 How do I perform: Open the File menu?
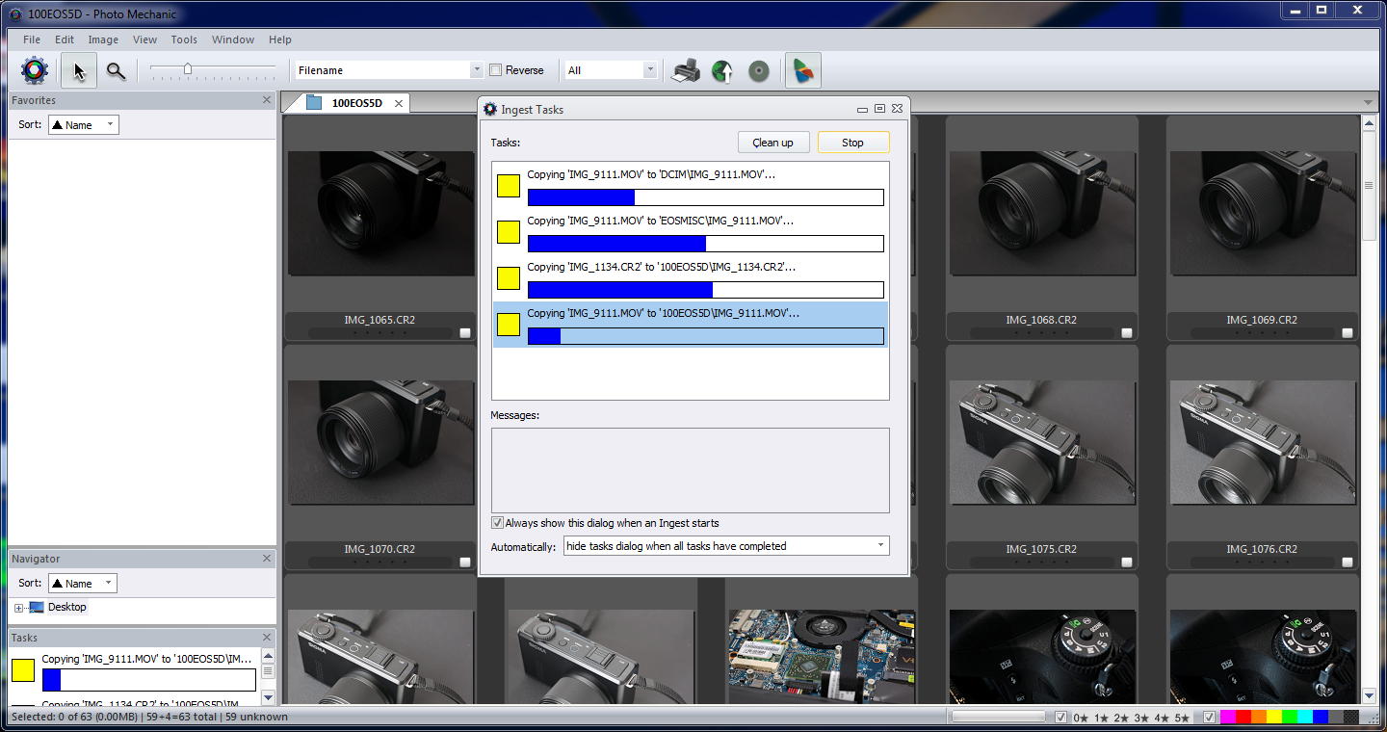point(32,39)
